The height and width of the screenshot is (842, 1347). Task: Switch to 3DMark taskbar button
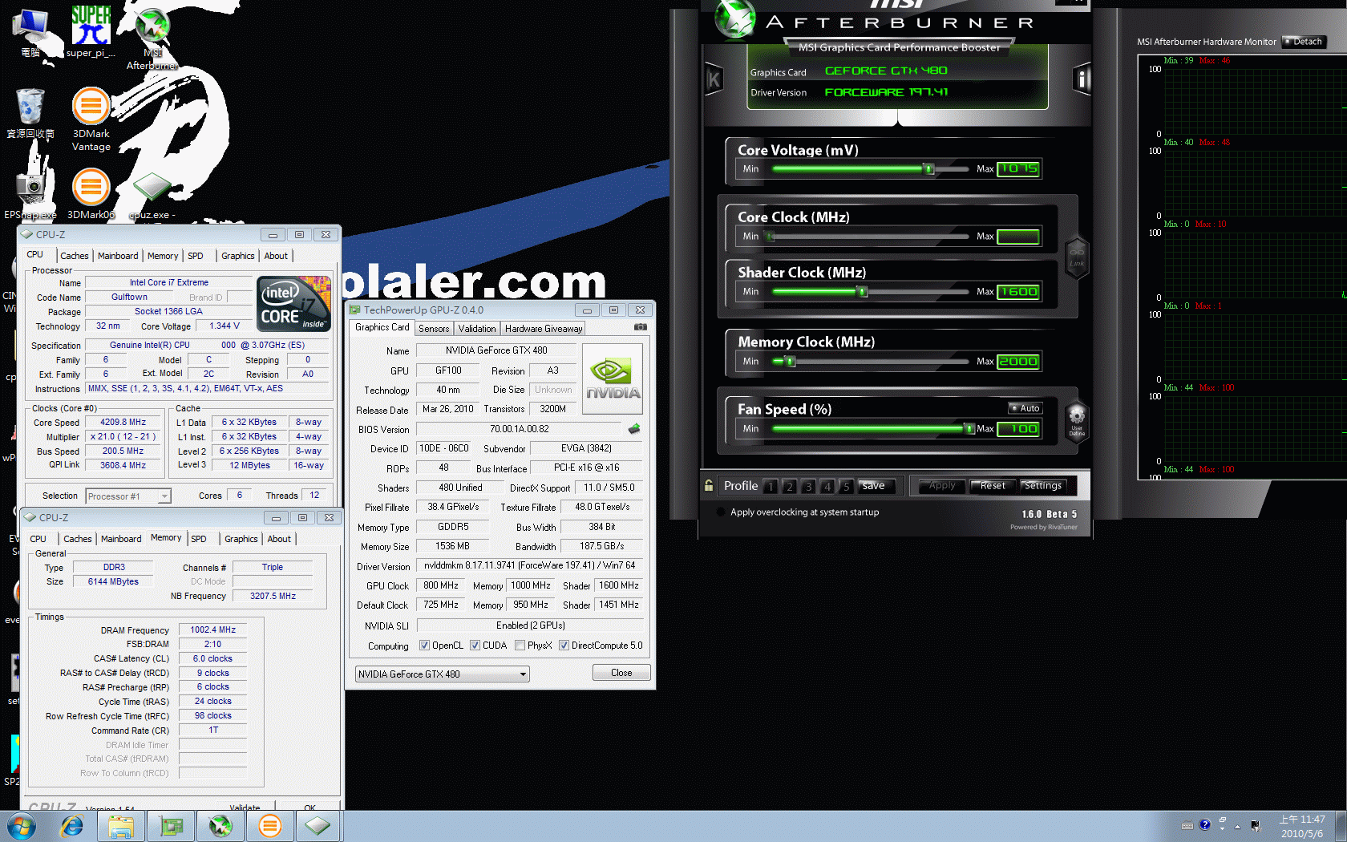(x=270, y=826)
